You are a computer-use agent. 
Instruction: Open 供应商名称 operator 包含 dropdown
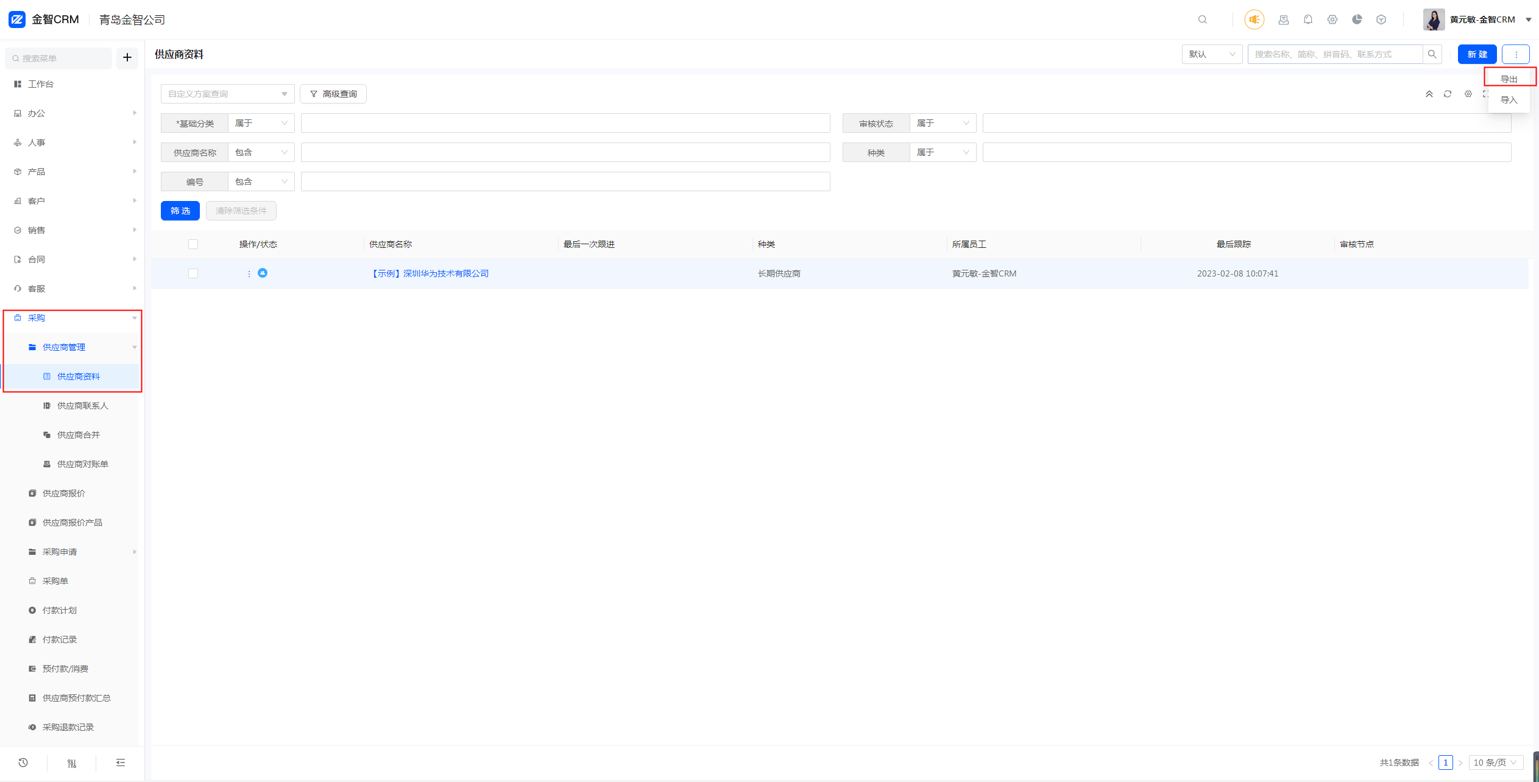click(261, 152)
